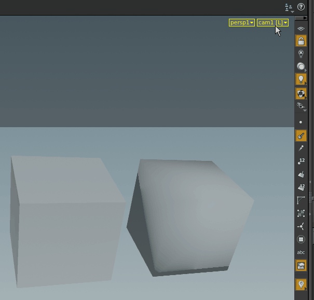The width and height of the screenshot is (314, 300).
Task: Open the visibility eye options menu
Action: (301, 106)
